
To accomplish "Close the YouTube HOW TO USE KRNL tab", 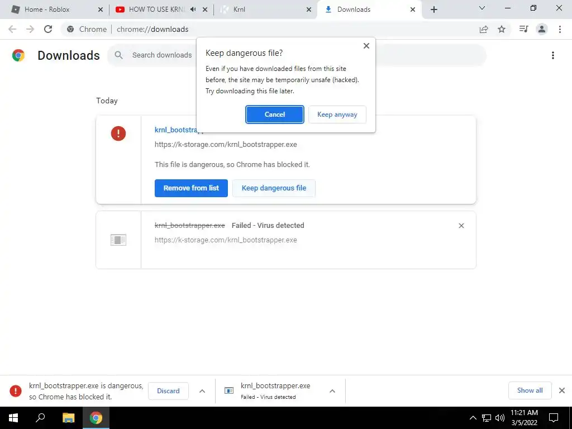I will click(205, 9).
